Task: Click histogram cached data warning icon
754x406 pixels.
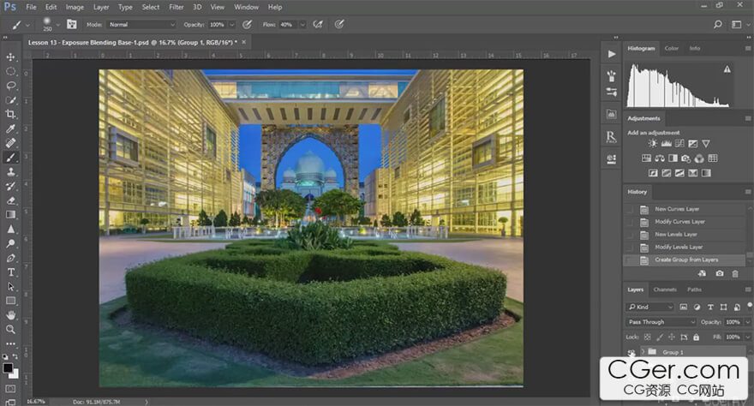Action: click(x=727, y=69)
